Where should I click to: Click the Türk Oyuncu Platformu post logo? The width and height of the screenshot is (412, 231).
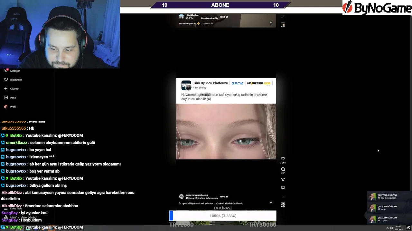[186, 85]
